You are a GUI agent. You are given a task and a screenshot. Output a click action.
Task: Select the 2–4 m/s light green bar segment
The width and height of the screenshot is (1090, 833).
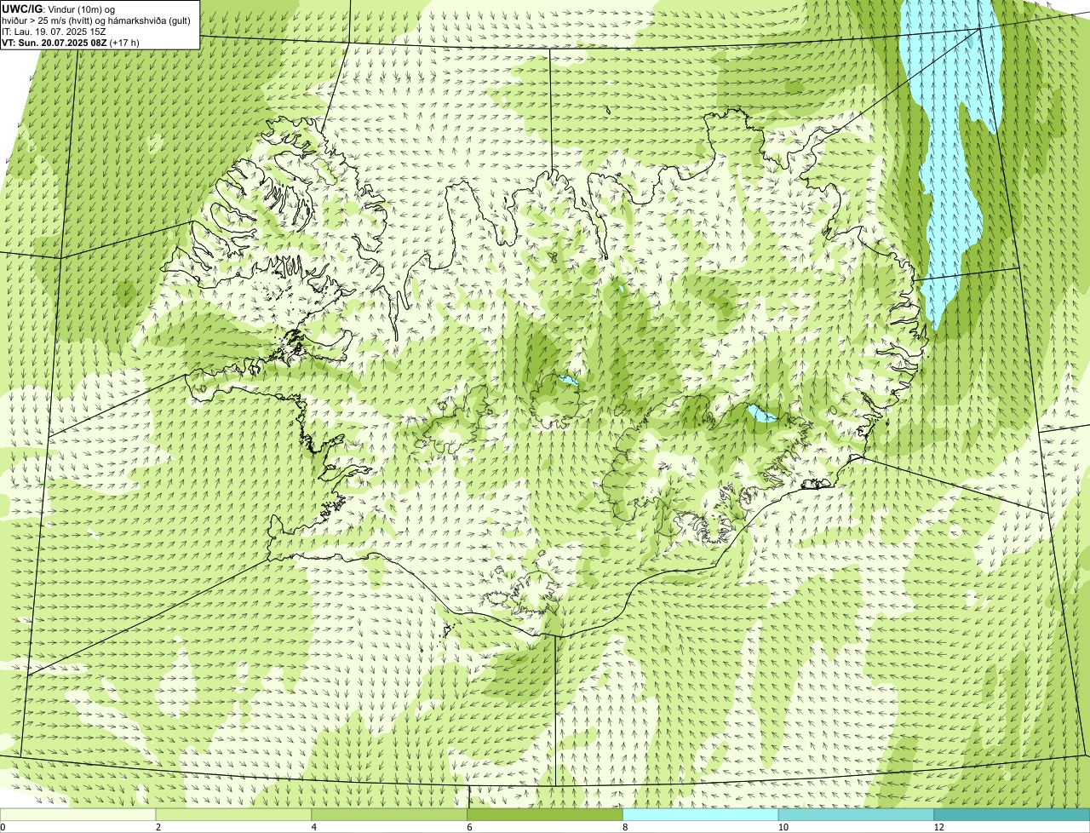(x=234, y=815)
